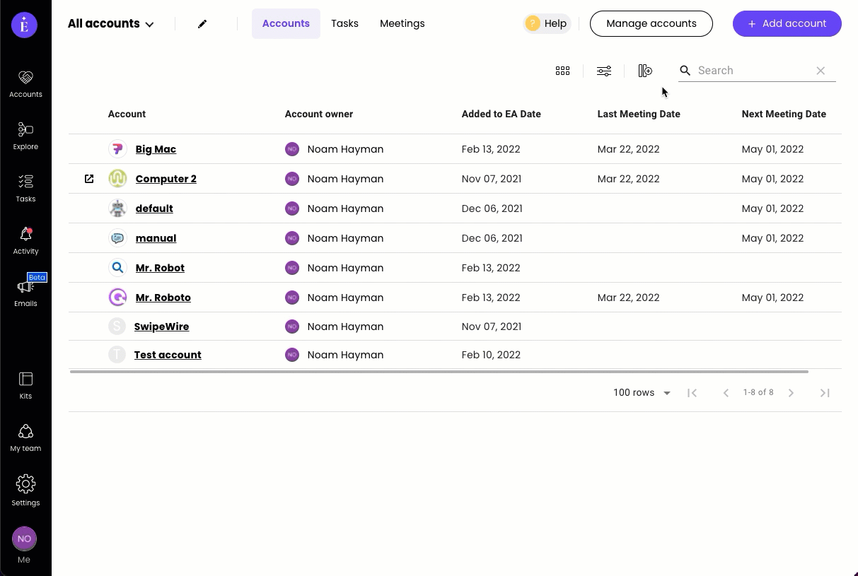Open the filter sliders icon
Image resolution: width=858 pixels, height=576 pixels.
click(x=603, y=71)
